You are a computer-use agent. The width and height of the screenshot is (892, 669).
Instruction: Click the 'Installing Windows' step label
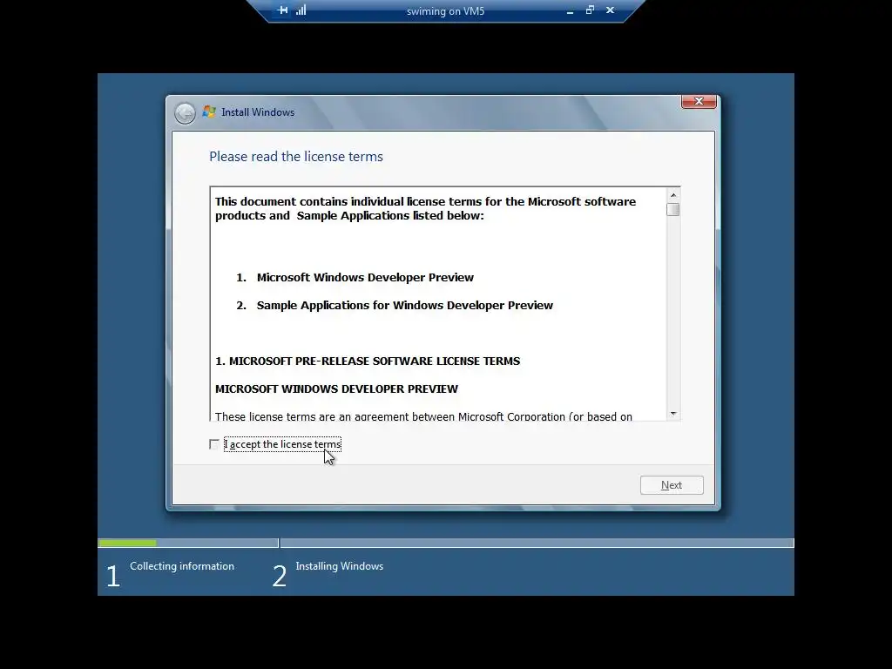pos(339,566)
